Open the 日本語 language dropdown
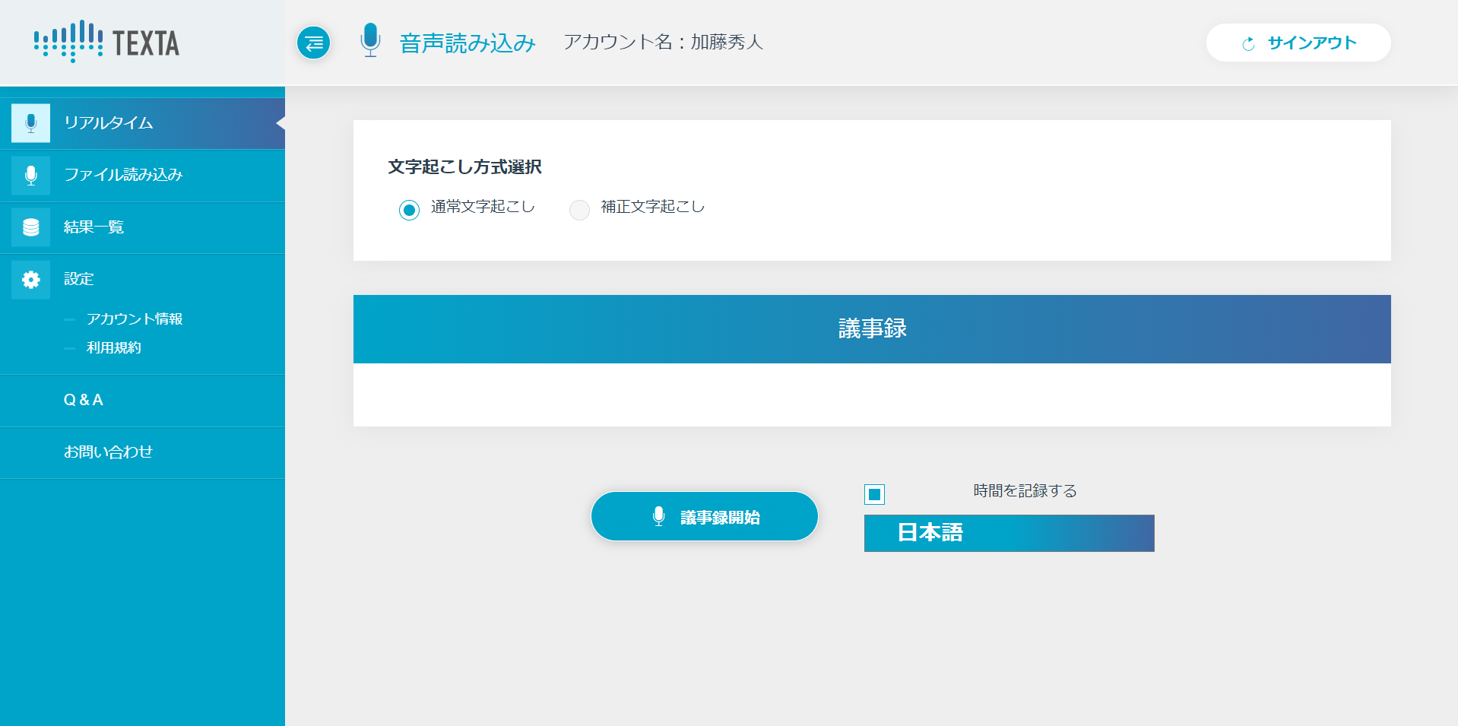 (1009, 533)
